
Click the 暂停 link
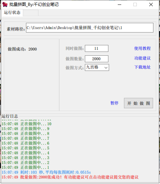[x=114, y=103]
